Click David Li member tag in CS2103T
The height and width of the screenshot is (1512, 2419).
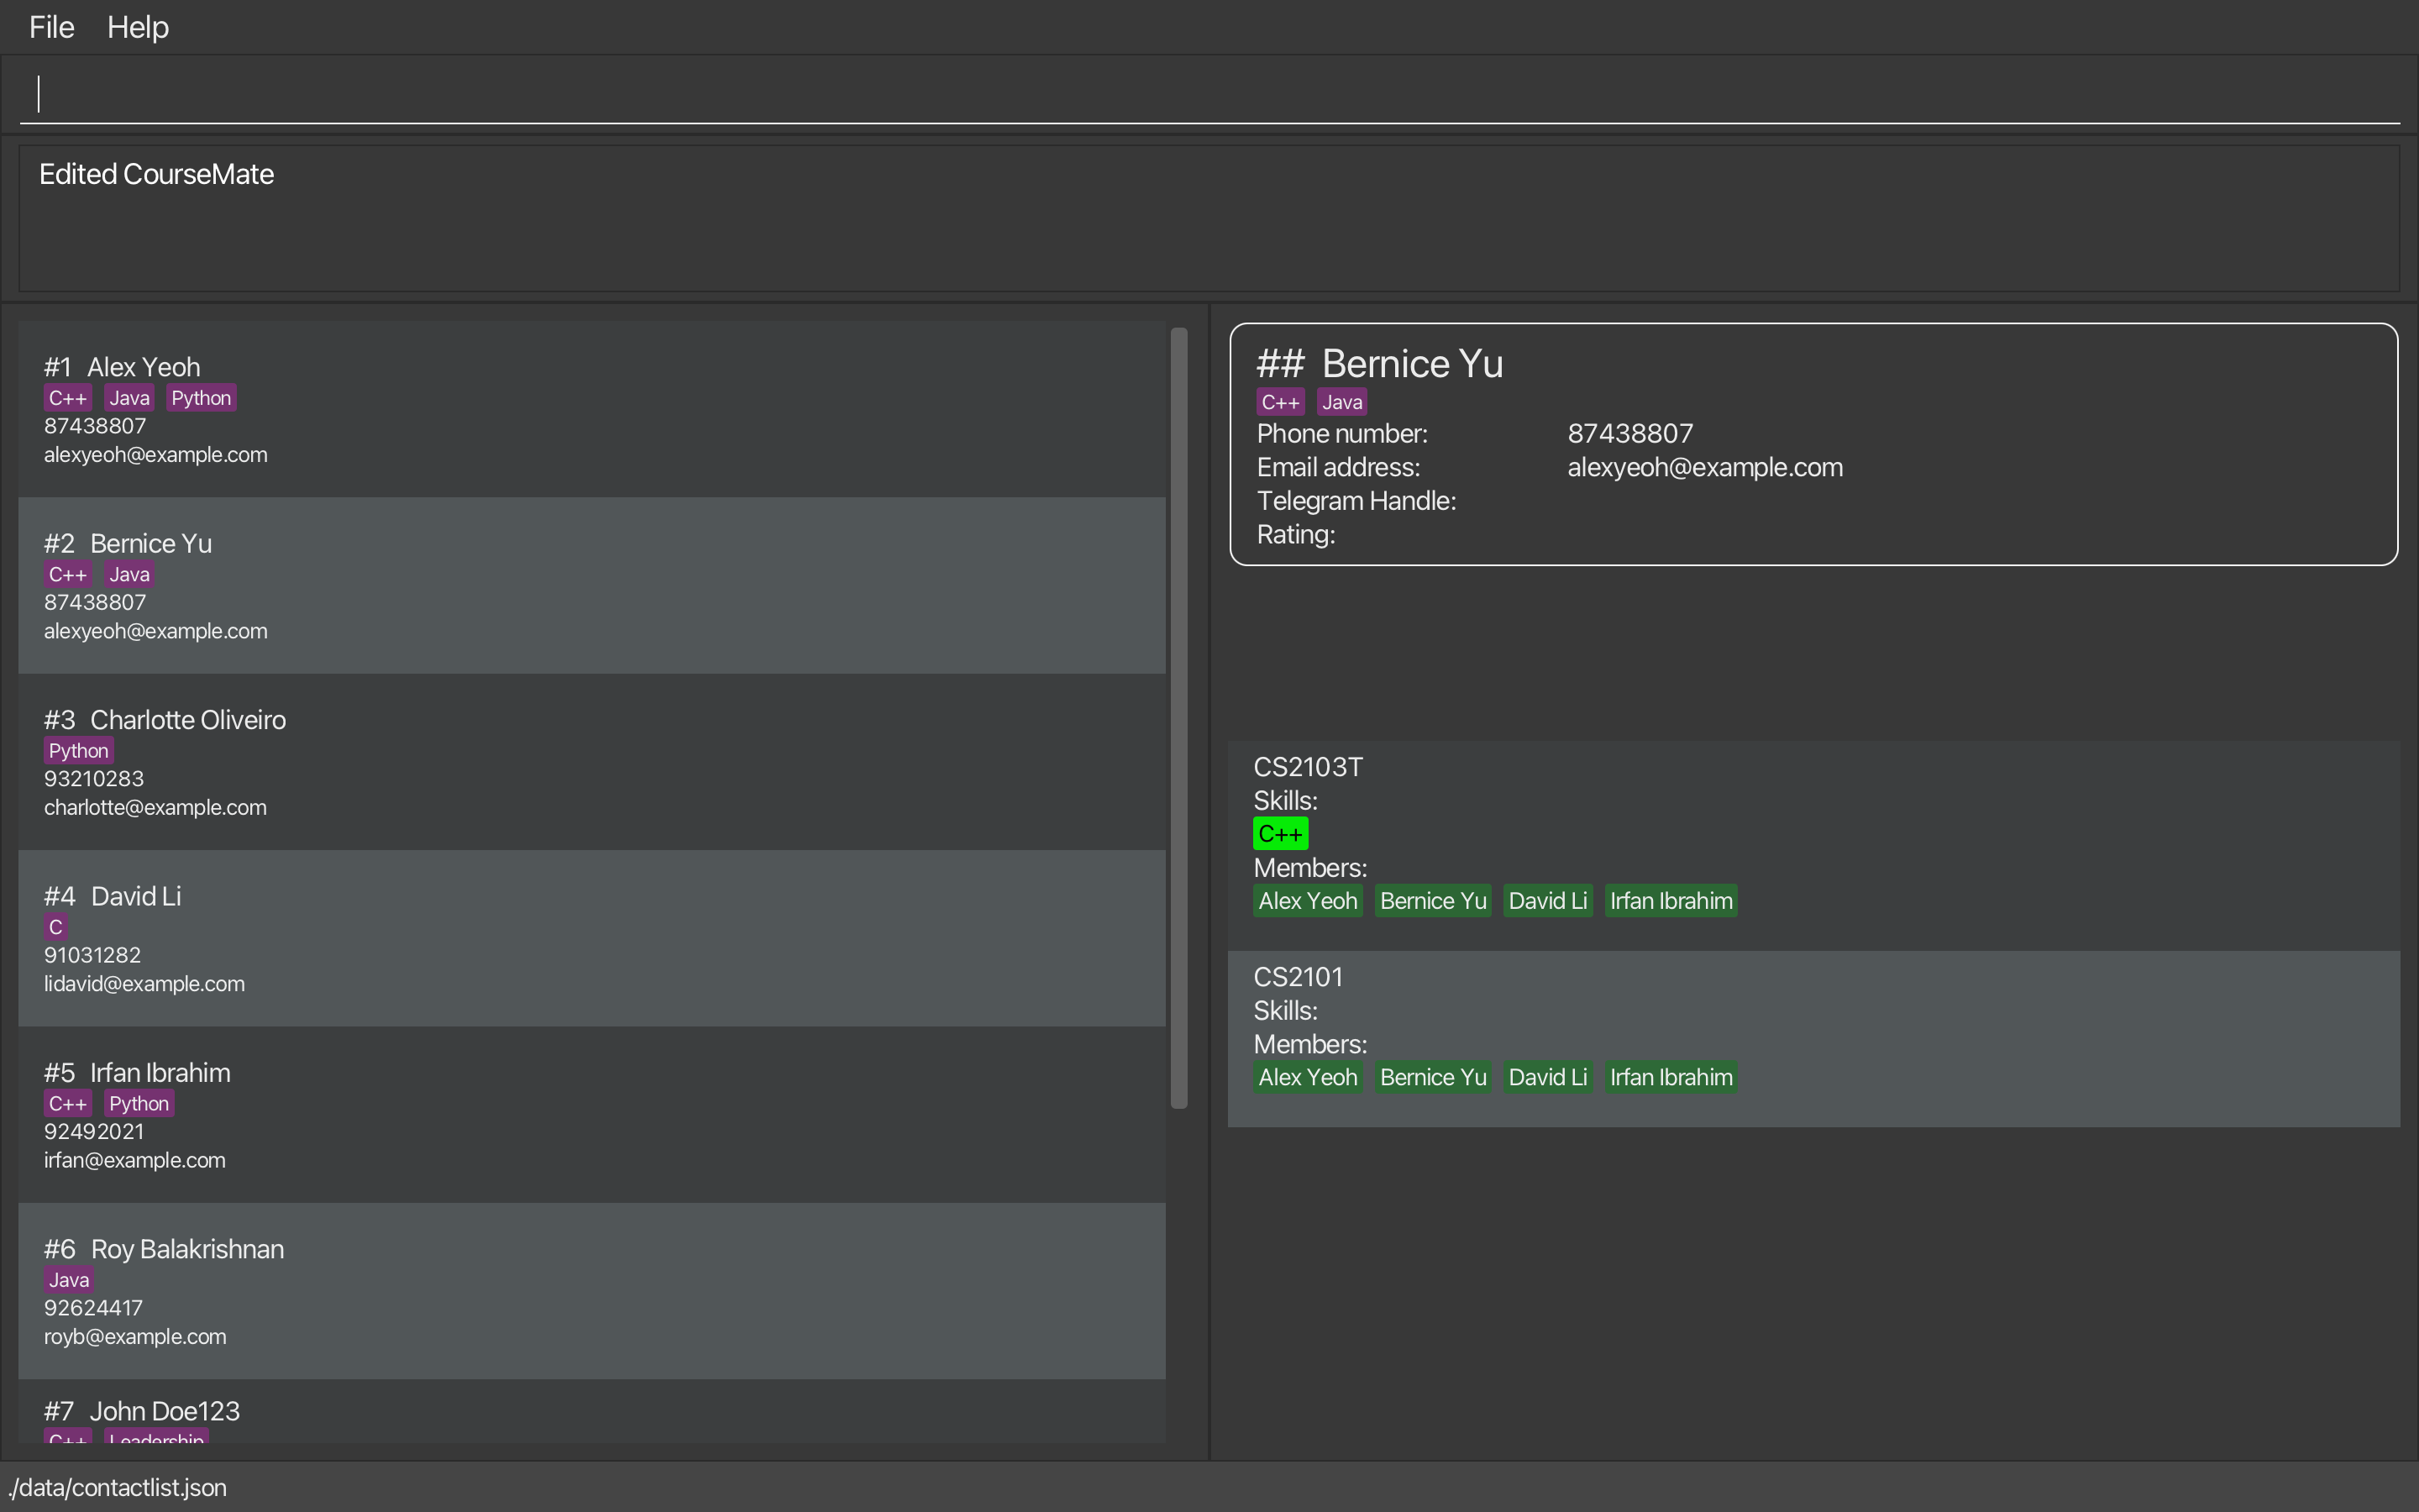1547,901
